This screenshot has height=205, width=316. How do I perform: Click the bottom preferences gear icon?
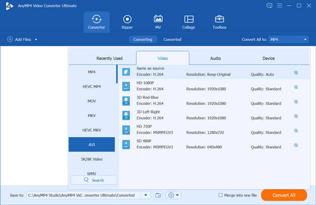pos(171,195)
